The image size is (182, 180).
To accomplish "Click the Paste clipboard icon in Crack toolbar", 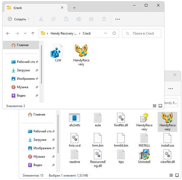I will point(66,19).
